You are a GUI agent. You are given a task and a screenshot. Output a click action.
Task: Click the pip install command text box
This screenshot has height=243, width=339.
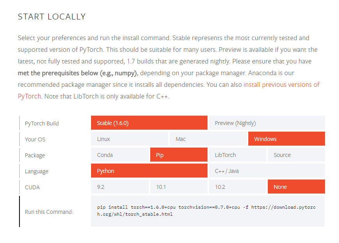click(208, 211)
